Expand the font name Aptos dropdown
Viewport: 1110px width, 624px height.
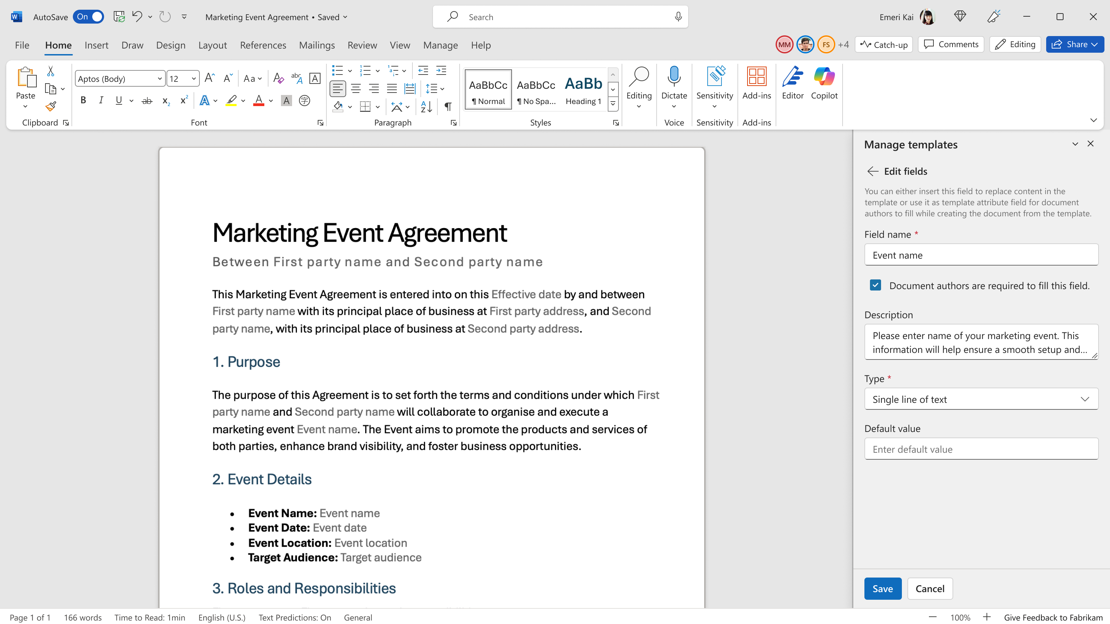tap(160, 79)
